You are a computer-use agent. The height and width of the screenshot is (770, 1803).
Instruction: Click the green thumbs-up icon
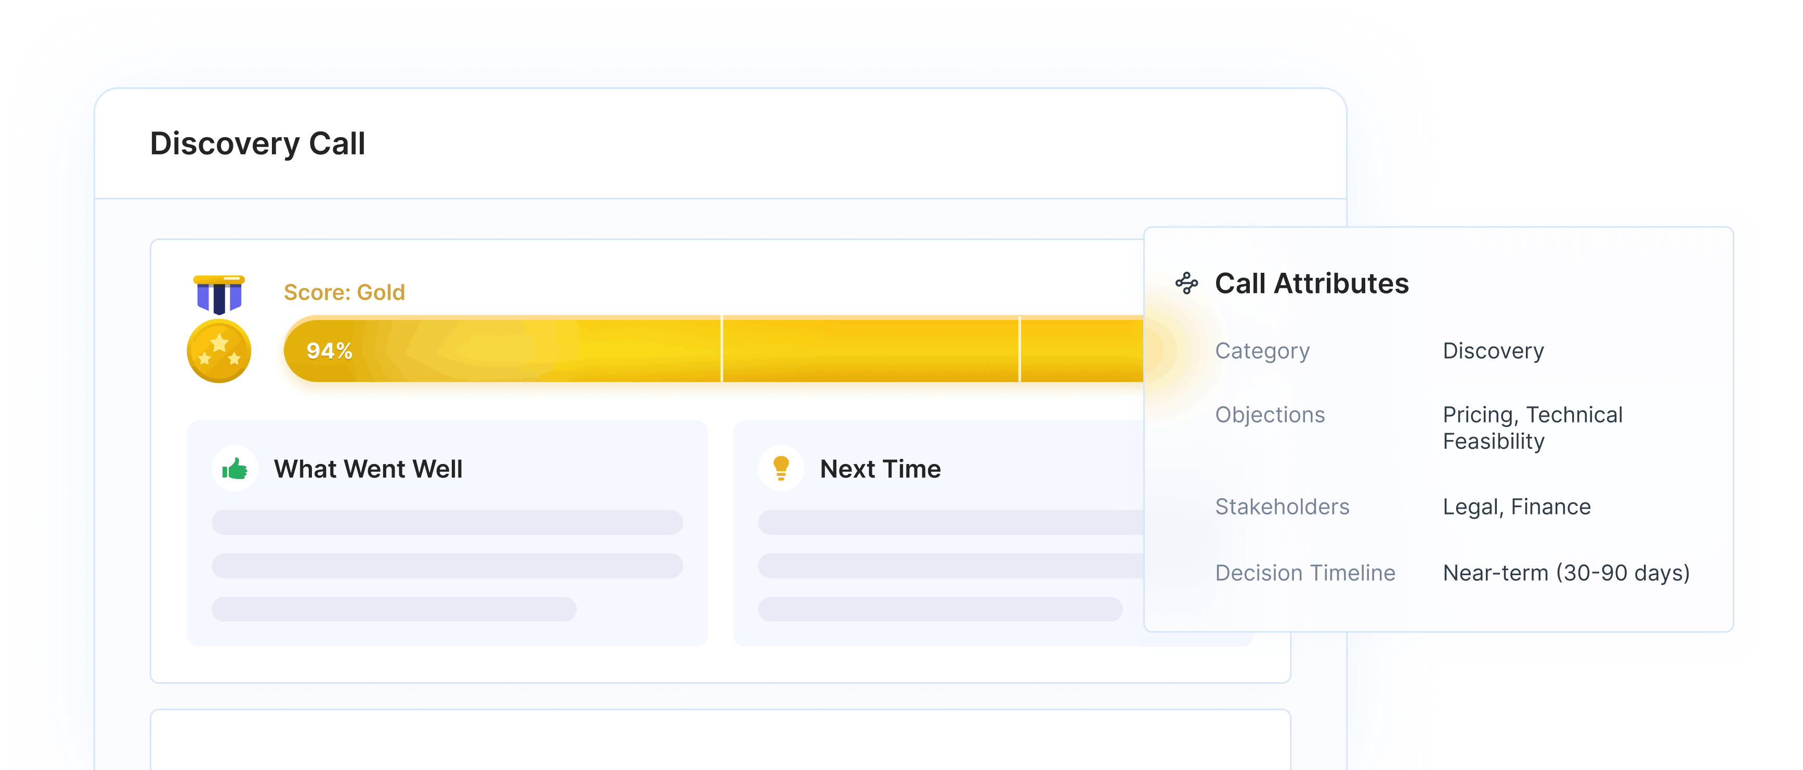pos(234,469)
